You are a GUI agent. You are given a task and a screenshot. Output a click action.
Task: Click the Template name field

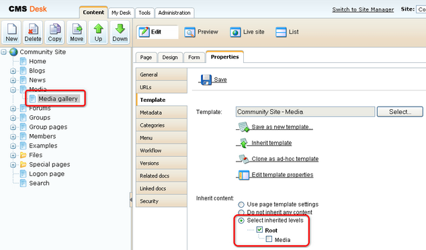pos(305,112)
